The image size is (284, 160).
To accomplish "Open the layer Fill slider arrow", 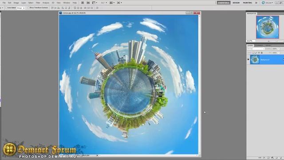I will point(279,52).
